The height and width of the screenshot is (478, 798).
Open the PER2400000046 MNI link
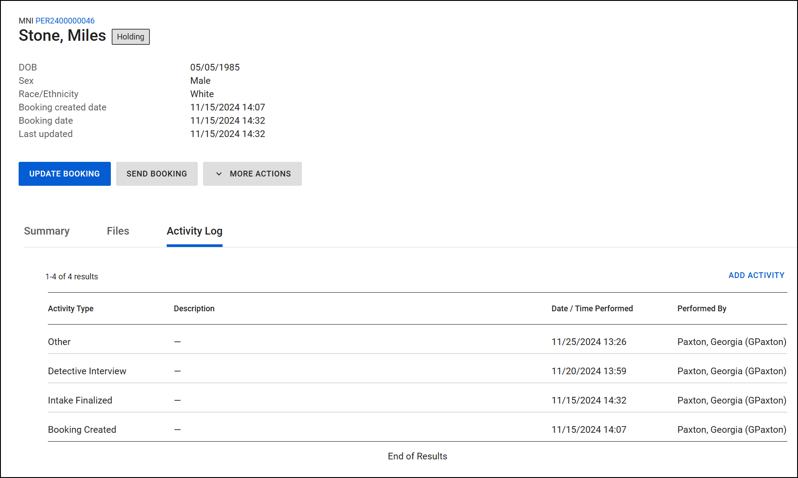pyautogui.click(x=65, y=20)
